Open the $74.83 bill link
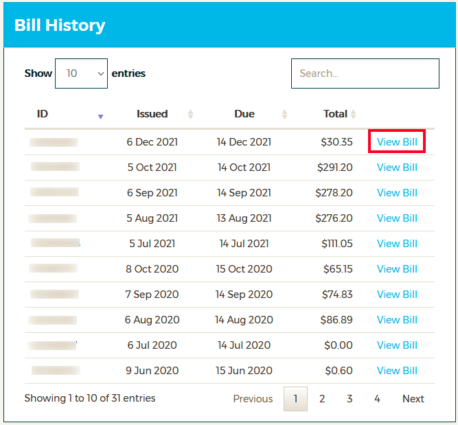 [x=397, y=295]
